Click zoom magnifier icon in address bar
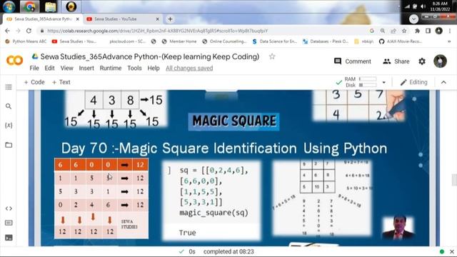Screen dimensions: 457x257 (383, 31)
